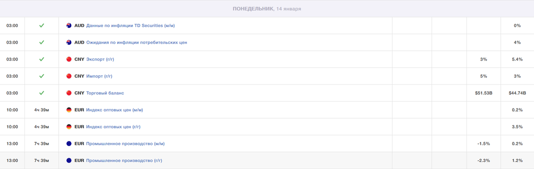The width and height of the screenshot is (534, 169).
Task: Click EUR label in Индекс оптовых цен (м/м) row
Action: [x=79, y=110]
